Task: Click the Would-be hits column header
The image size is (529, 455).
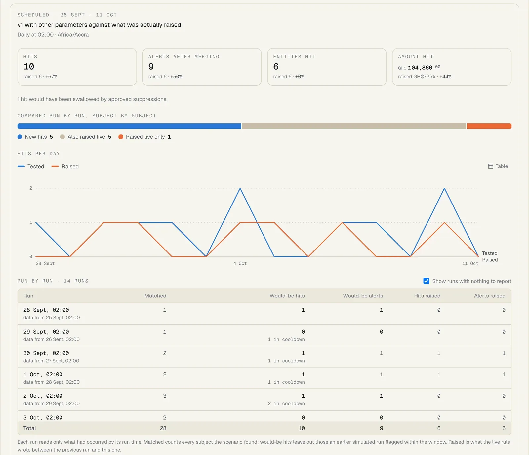Action: pos(287,296)
